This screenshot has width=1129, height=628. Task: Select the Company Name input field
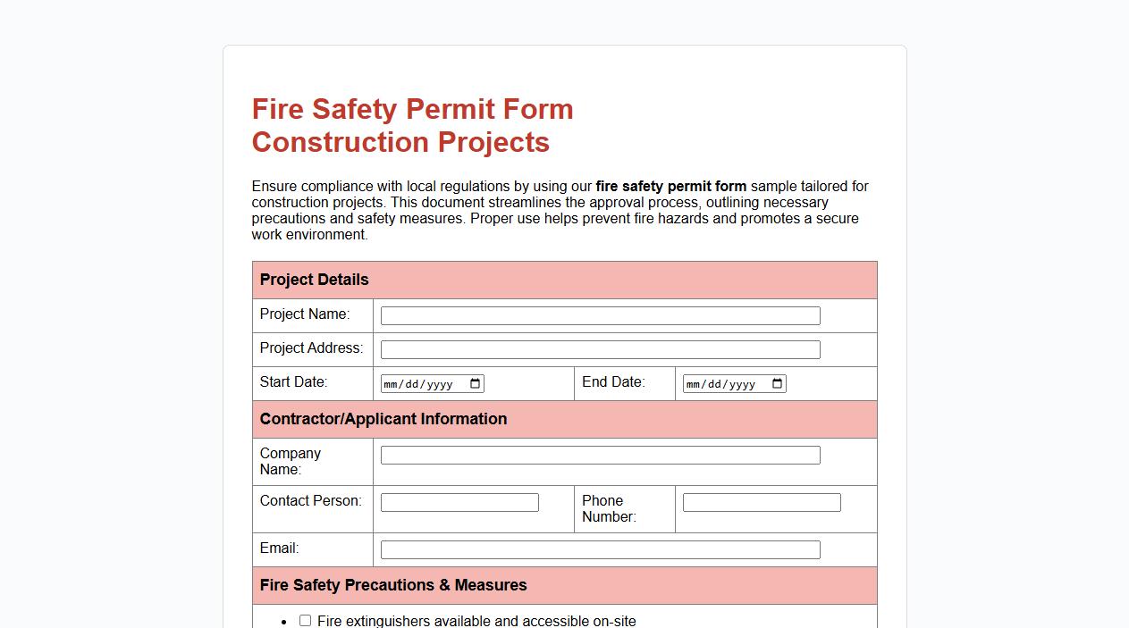600,455
